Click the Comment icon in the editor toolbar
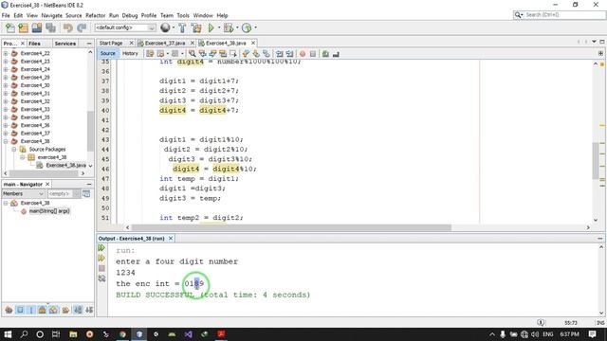The width and height of the screenshot is (607, 341). pyautogui.click(x=325, y=54)
